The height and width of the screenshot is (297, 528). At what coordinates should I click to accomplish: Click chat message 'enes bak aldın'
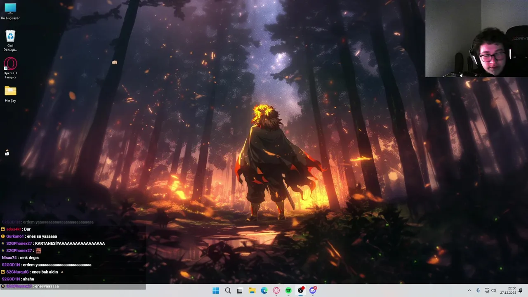(x=45, y=272)
